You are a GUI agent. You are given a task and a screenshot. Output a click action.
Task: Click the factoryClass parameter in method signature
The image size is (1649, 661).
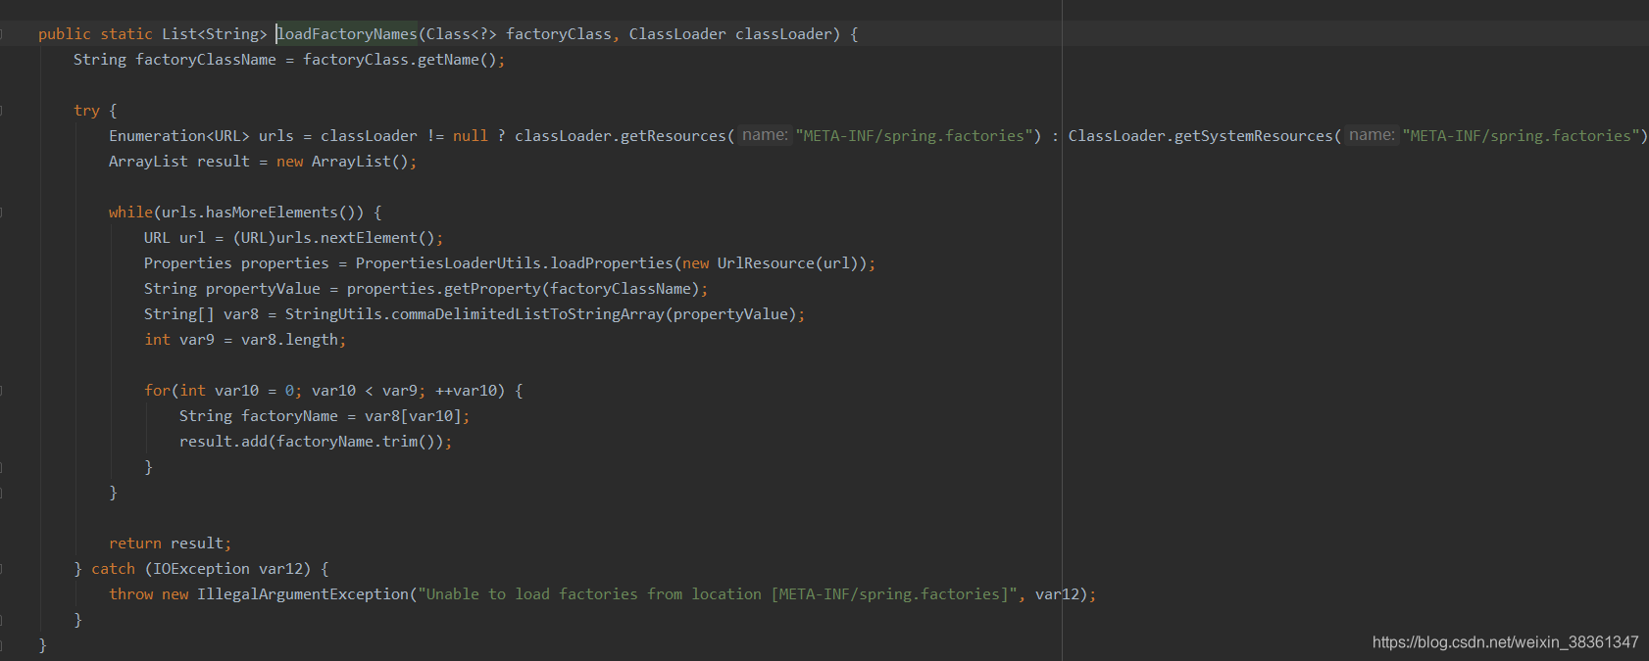click(x=559, y=34)
